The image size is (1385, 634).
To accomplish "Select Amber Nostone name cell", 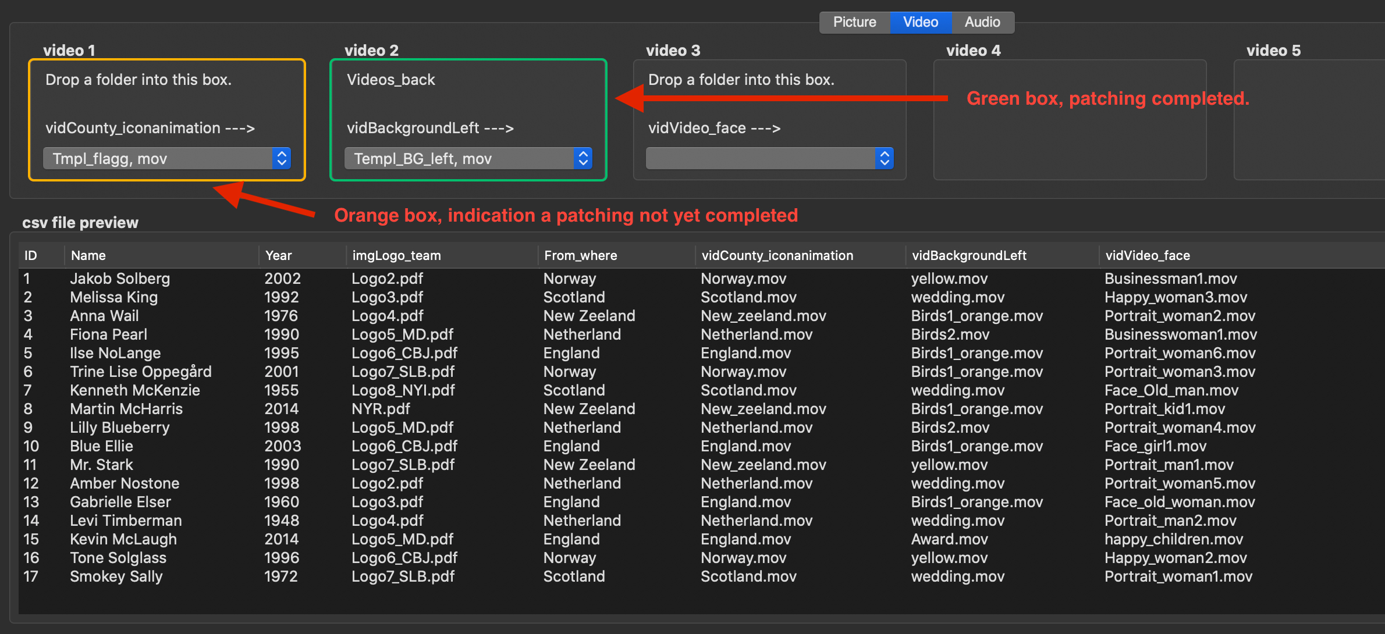I will pyautogui.click(x=125, y=483).
